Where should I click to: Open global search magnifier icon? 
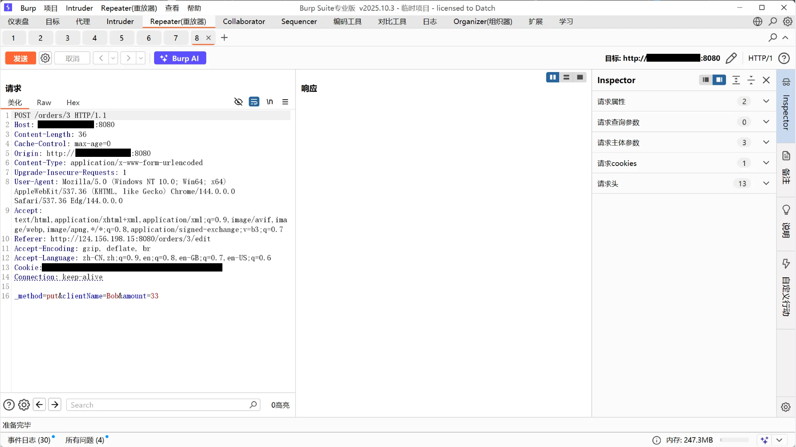tap(773, 22)
